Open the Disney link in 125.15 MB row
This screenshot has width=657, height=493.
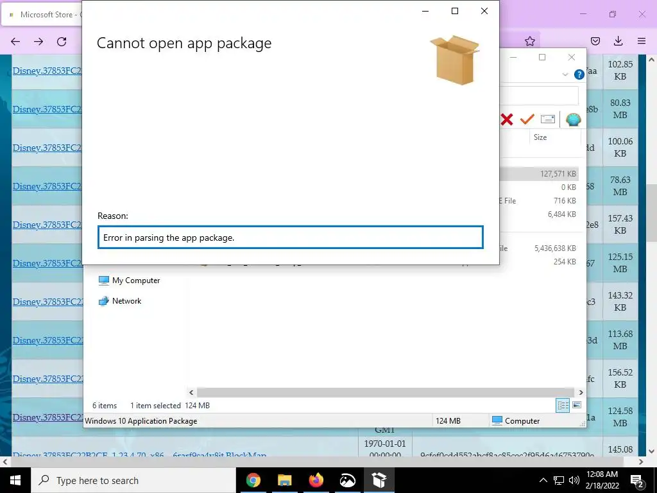pos(47,264)
